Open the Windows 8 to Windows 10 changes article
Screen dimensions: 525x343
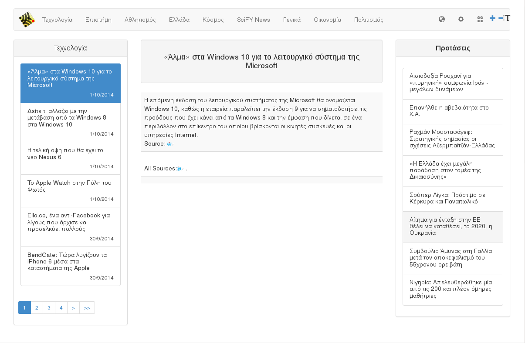point(71,123)
